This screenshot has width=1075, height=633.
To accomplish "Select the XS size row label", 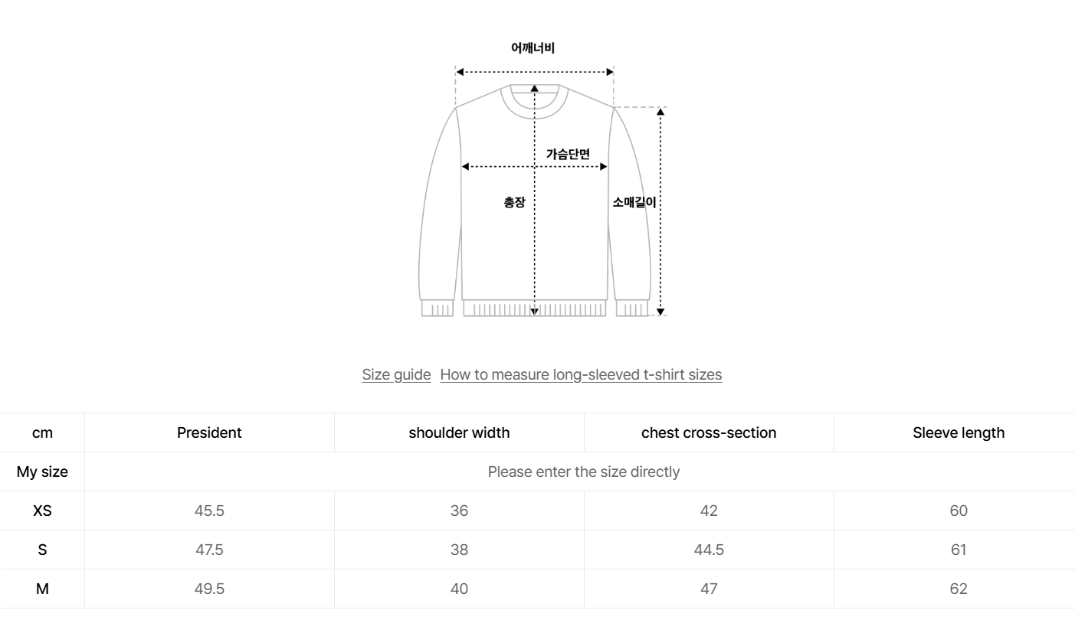I will point(42,511).
